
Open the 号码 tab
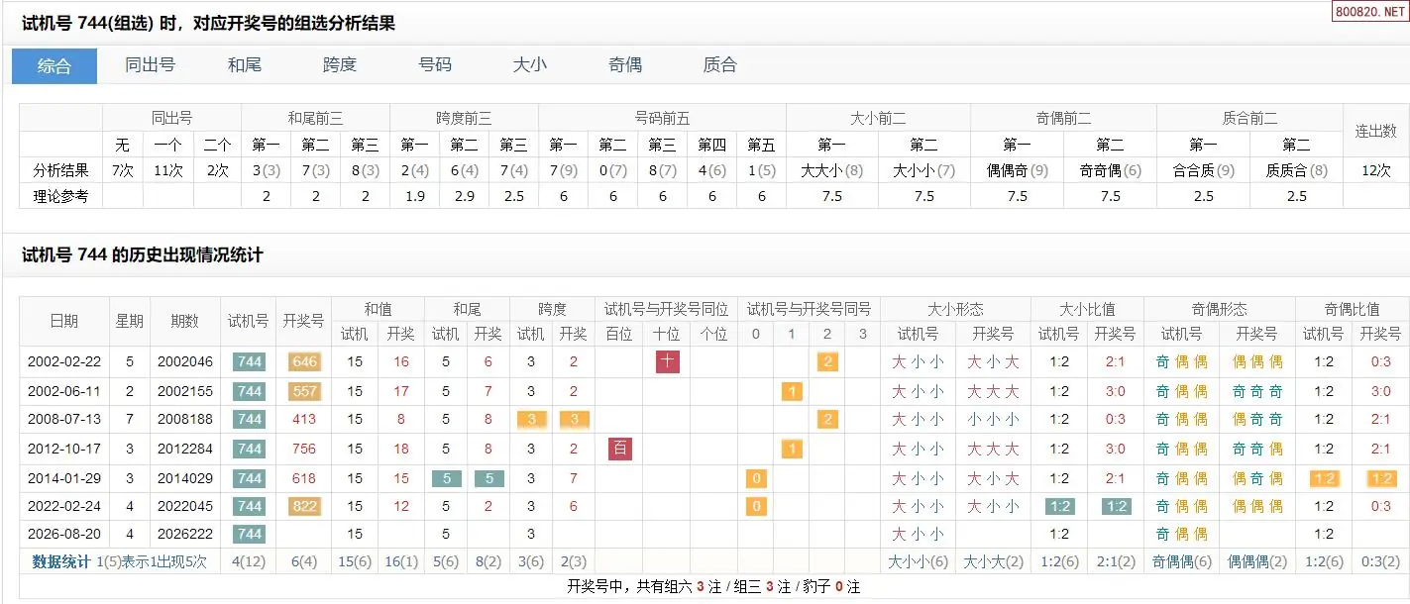point(435,65)
